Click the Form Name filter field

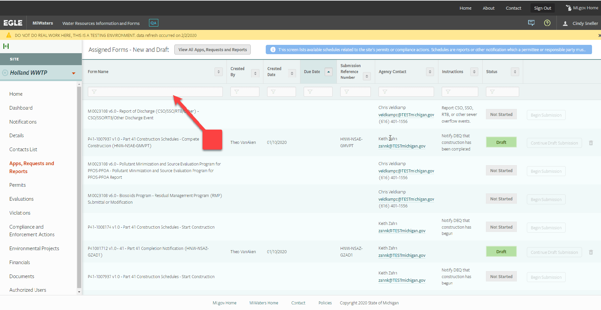[x=155, y=92]
